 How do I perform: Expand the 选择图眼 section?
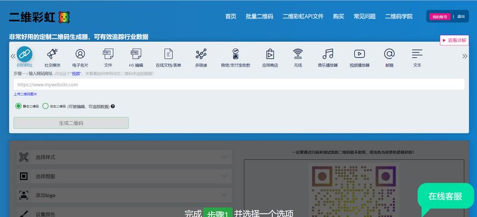point(124,176)
